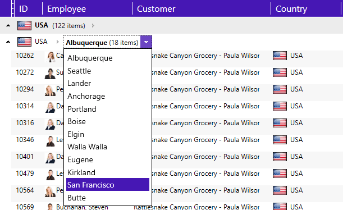Click employee photo in row 10262

tap(50, 57)
